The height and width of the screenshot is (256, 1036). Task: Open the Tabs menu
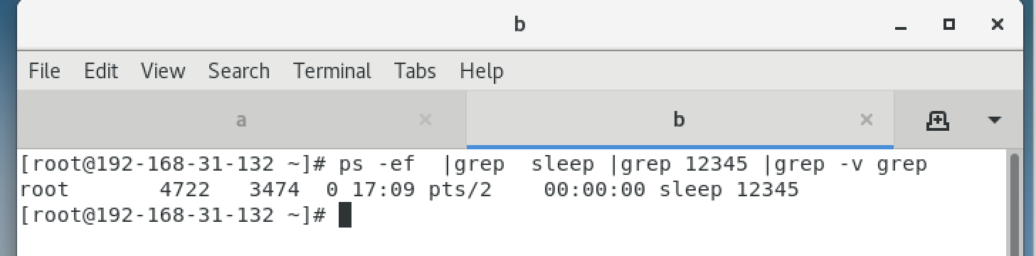click(x=416, y=71)
